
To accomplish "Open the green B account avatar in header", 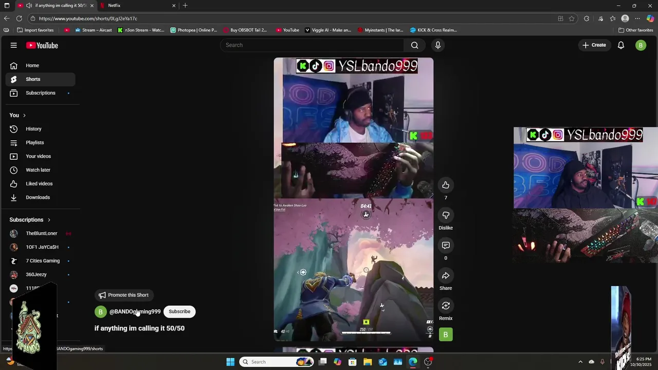I will point(641,45).
